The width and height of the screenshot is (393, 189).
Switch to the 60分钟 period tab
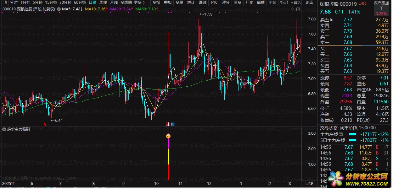(80, 3)
